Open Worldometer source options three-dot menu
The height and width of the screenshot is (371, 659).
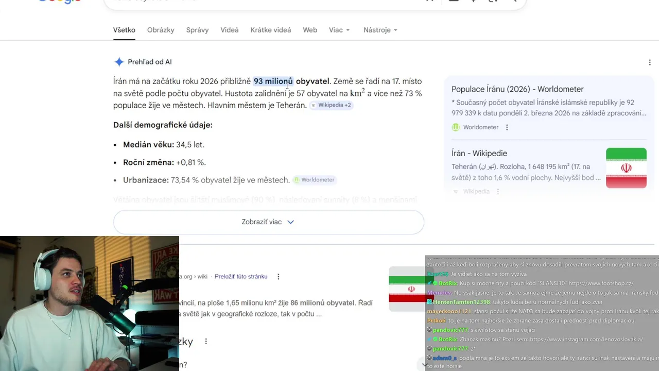tap(507, 127)
